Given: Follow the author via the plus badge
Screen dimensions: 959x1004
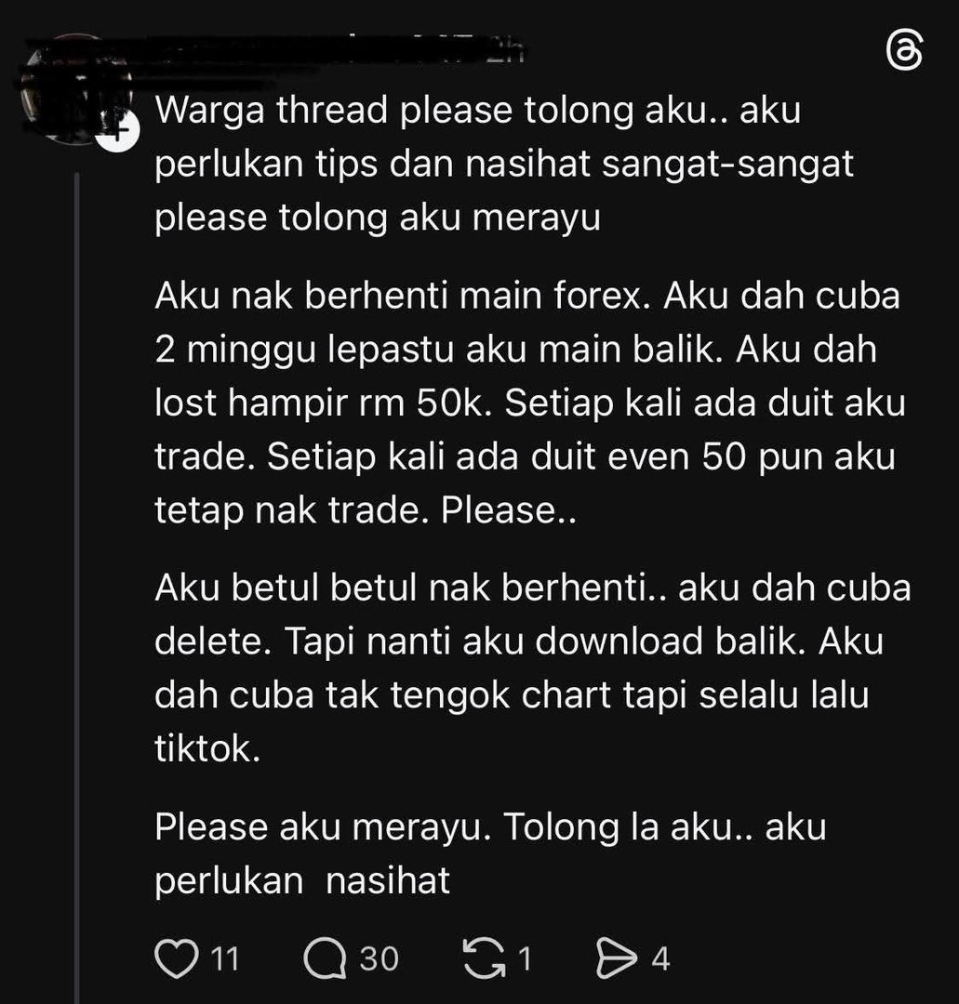Looking at the screenshot, I should (117, 131).
